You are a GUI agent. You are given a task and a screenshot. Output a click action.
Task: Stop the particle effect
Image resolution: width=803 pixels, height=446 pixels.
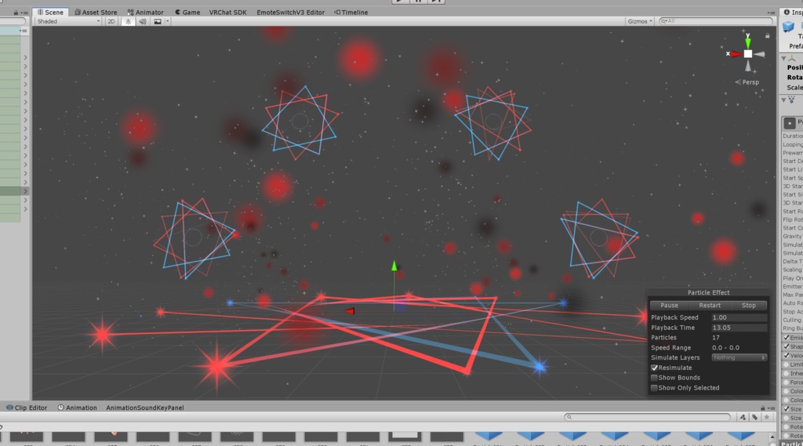coord(748,305)
